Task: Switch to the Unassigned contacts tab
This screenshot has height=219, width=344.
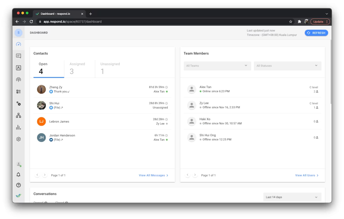Action: (110, 67)
